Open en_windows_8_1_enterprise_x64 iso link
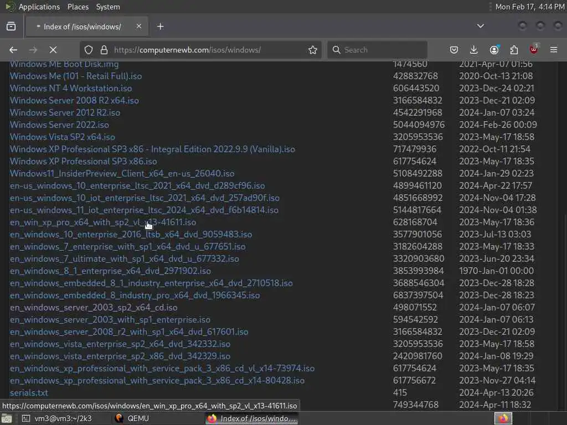This screenshot has width=567, height=425. coord(110,271)
